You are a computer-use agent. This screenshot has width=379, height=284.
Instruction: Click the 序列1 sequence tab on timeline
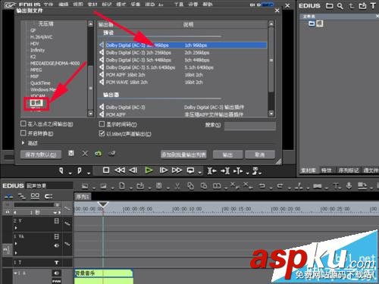pos(83,197)
